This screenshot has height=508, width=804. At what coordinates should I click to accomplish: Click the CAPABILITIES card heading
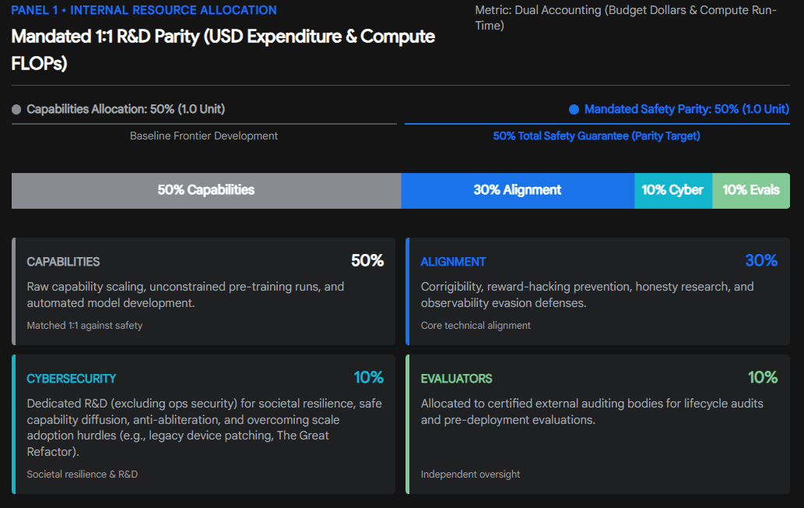click(x=63, y=262)
